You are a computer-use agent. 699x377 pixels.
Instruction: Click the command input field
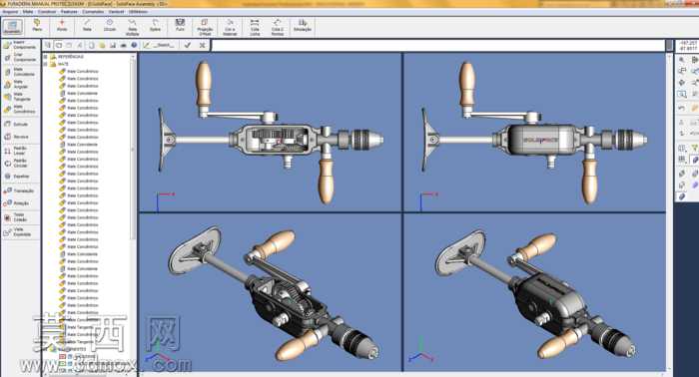438,46
